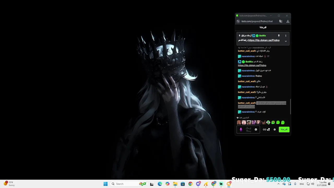Click the translate page icon in address bar
The width and height of the screenshot is (334, 188).
[281, 21]
